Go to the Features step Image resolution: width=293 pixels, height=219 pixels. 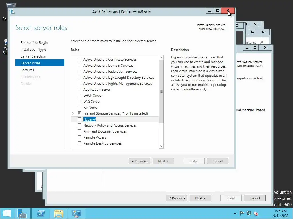coord(27,70)
